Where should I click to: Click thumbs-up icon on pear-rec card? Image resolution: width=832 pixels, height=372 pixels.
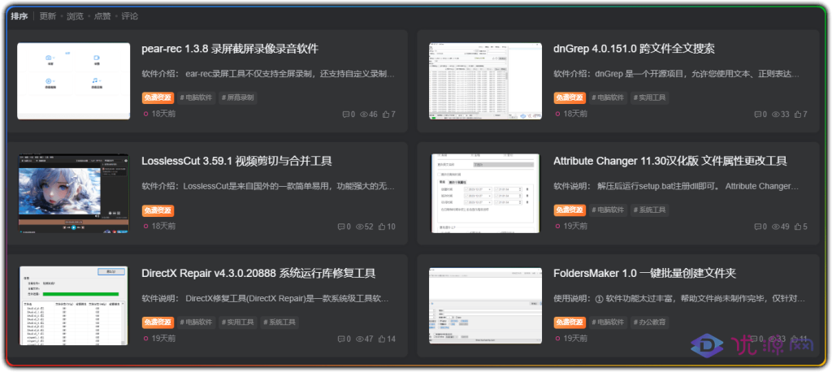pyautogui.click(x=385, y=115)
